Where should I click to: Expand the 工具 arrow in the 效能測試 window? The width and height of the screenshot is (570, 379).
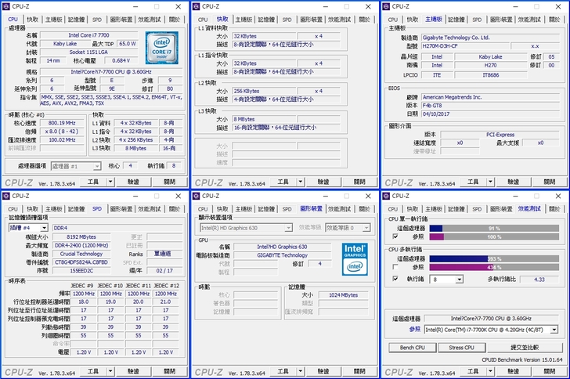[x=490, y=371]
